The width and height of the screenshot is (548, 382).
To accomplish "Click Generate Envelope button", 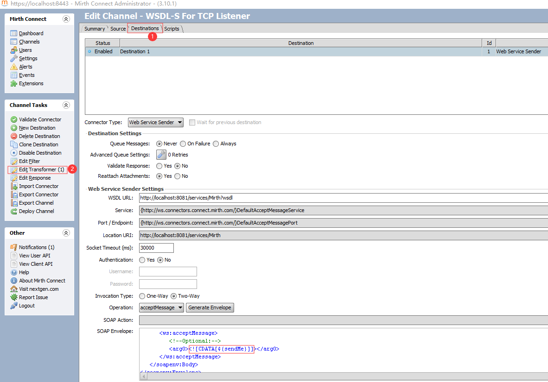I will [x=210, y=307].
